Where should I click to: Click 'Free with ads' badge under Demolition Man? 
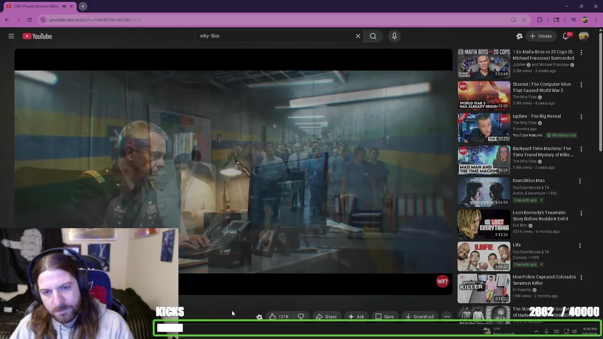pyautogui.click(x=525, y=200)
